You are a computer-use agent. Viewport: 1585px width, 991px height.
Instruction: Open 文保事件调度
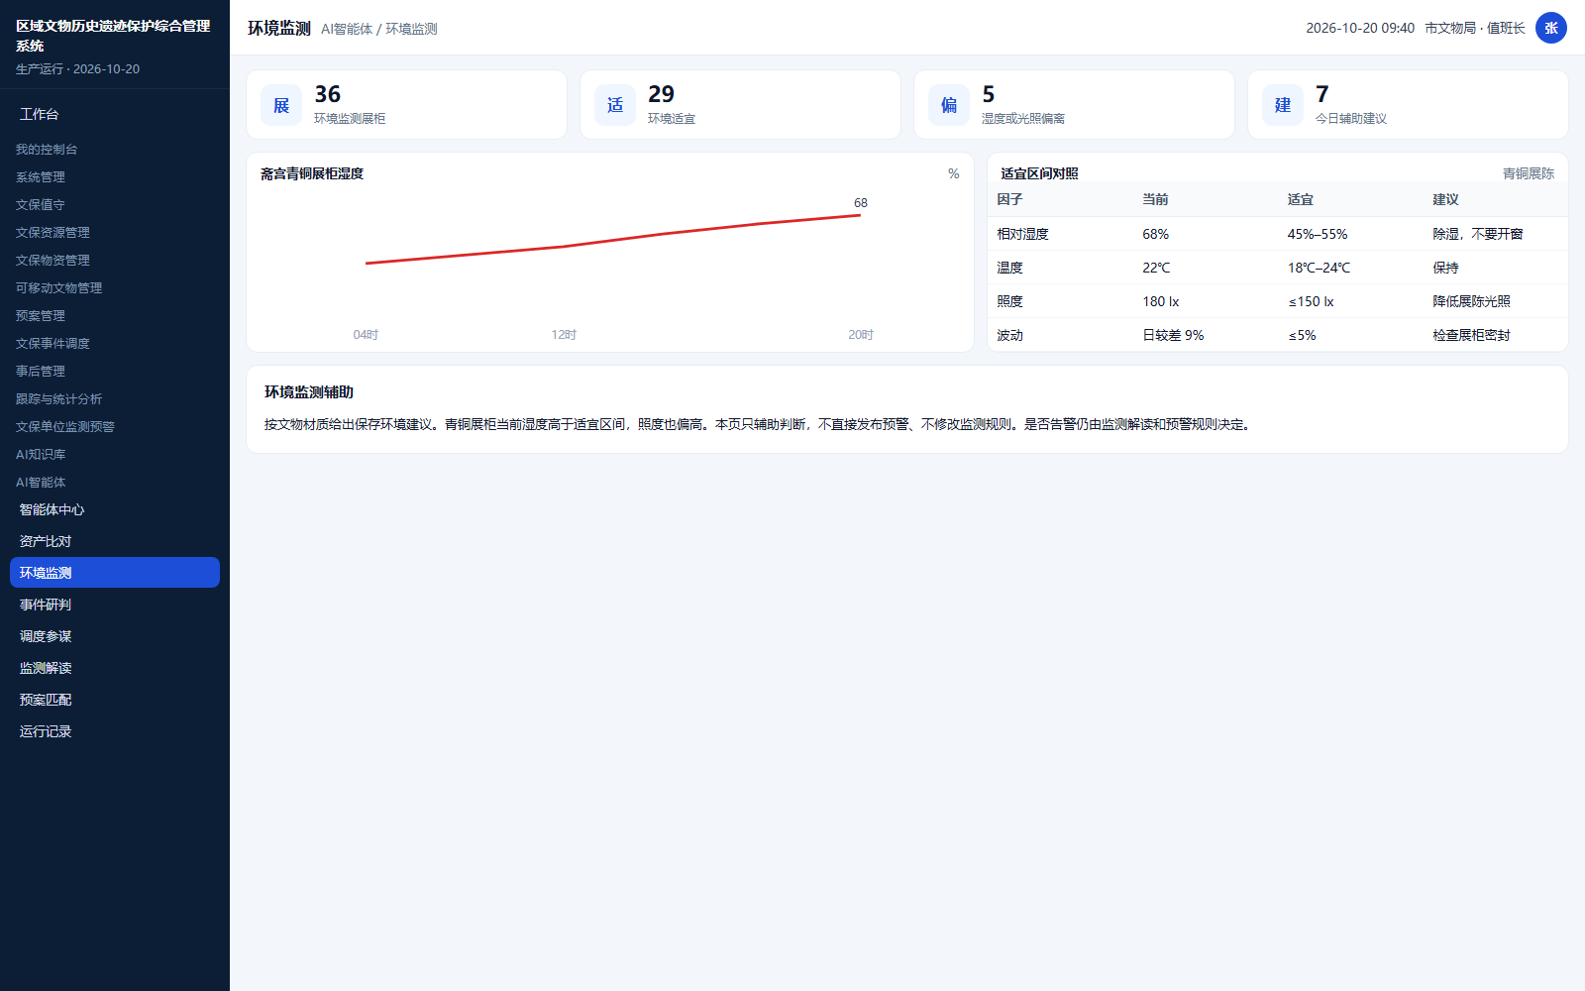pos(53,344)
